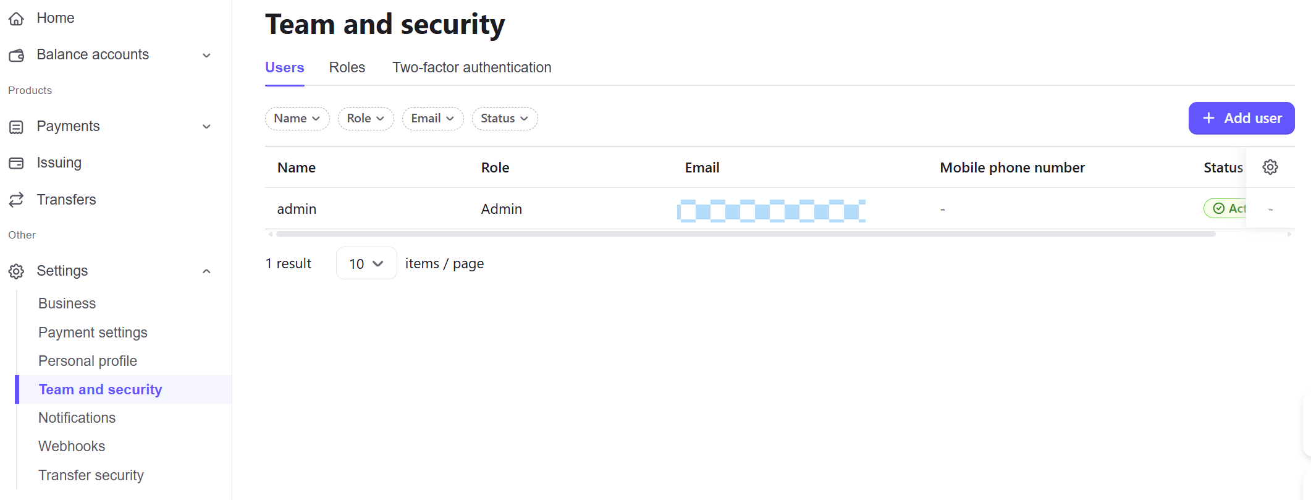Viewport: 1311px width, 500px height.
Task: Click the Transfers arrows icon
Action: point(16,199)
